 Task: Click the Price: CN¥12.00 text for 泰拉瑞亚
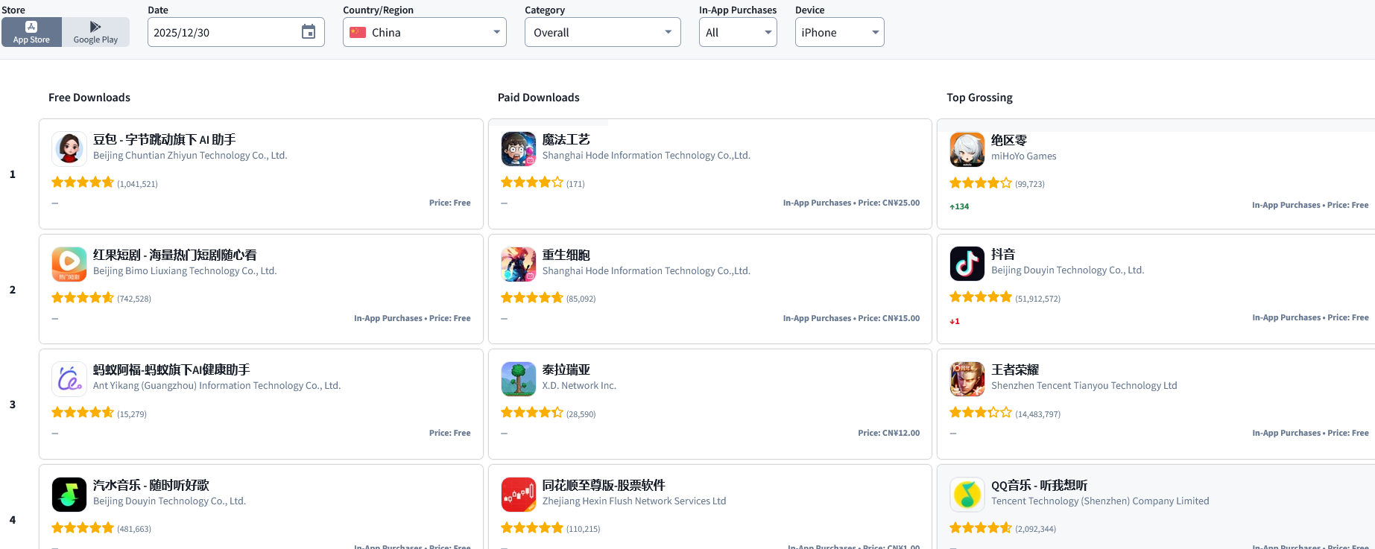pyautogui.click(x=889, y=433)
